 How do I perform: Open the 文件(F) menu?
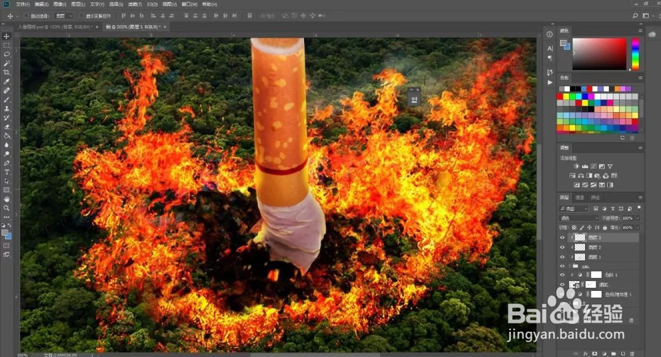click(x=23, y=4)
